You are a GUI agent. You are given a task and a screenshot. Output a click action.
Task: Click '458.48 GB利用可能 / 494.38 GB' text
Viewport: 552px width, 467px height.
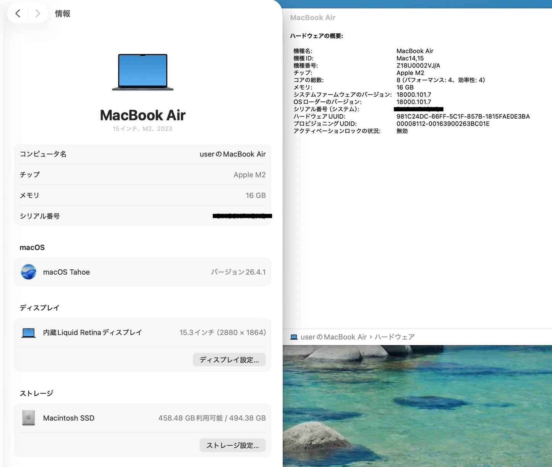(x=212, y=418)
